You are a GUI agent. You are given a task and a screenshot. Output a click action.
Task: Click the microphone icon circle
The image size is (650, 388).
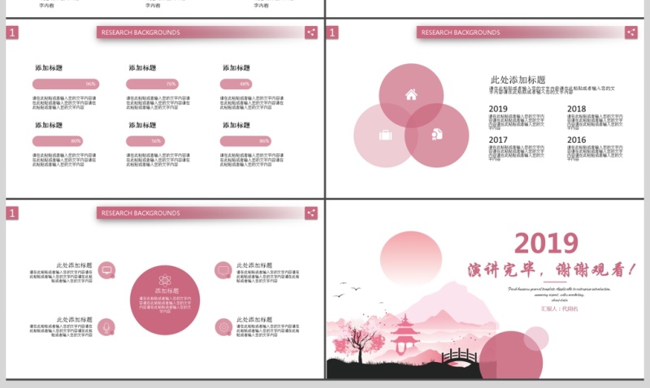pyautogui.click(x=106, y=327)
